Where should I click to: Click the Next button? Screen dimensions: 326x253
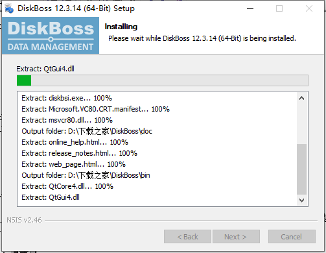click(x=236, y=237)
